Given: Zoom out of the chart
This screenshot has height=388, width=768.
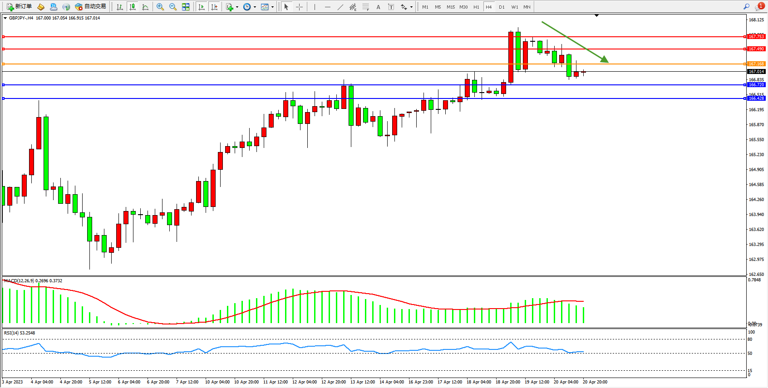Looking at the screenshot, I should (172, 7).
